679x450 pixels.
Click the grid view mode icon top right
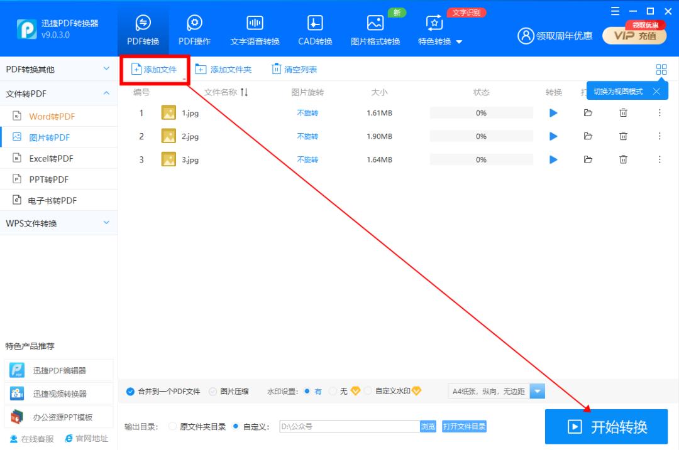pos(661,70)
